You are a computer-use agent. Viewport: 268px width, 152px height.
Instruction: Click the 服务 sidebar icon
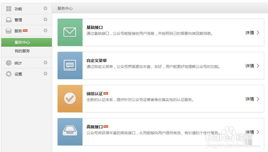pyautogui.click(x=9, y=31)
